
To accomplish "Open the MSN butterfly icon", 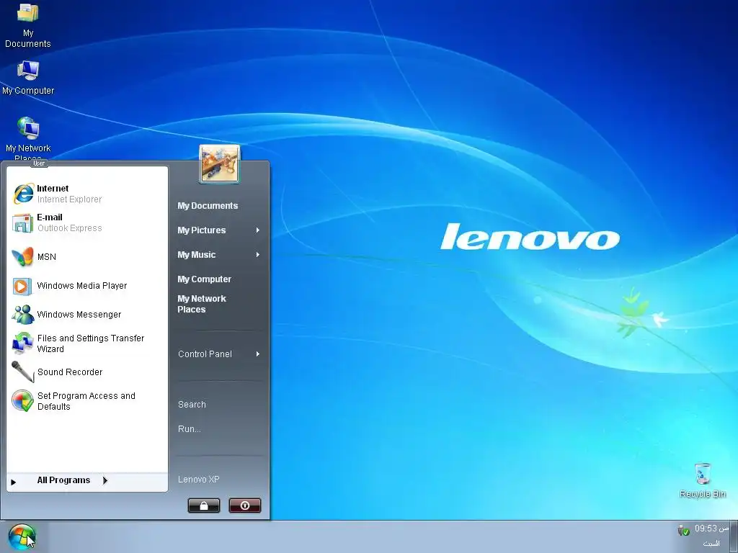I will pyautogui.click(x=22, y=257).
